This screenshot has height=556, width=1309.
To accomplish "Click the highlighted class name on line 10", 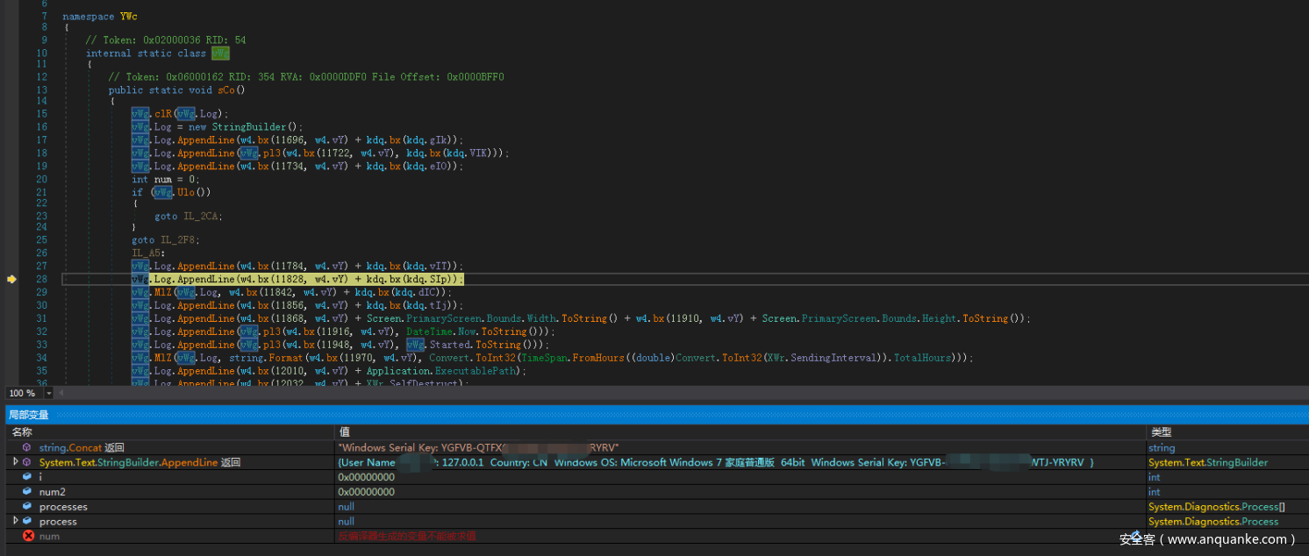I will 220,53.
